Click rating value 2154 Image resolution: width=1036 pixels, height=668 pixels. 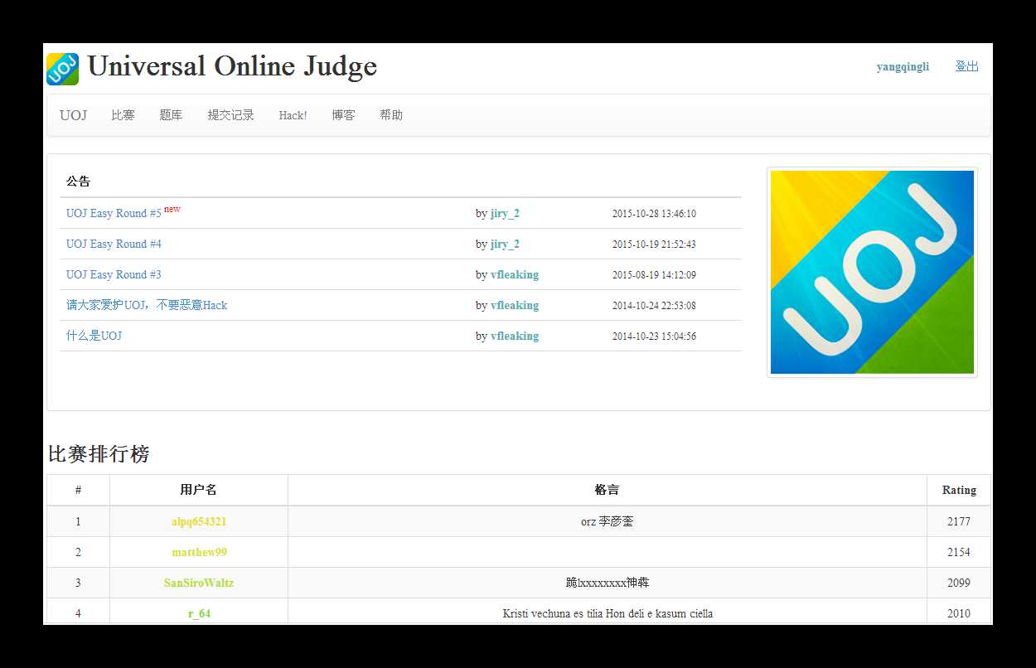pyautogui.click(x=959, y=553)
